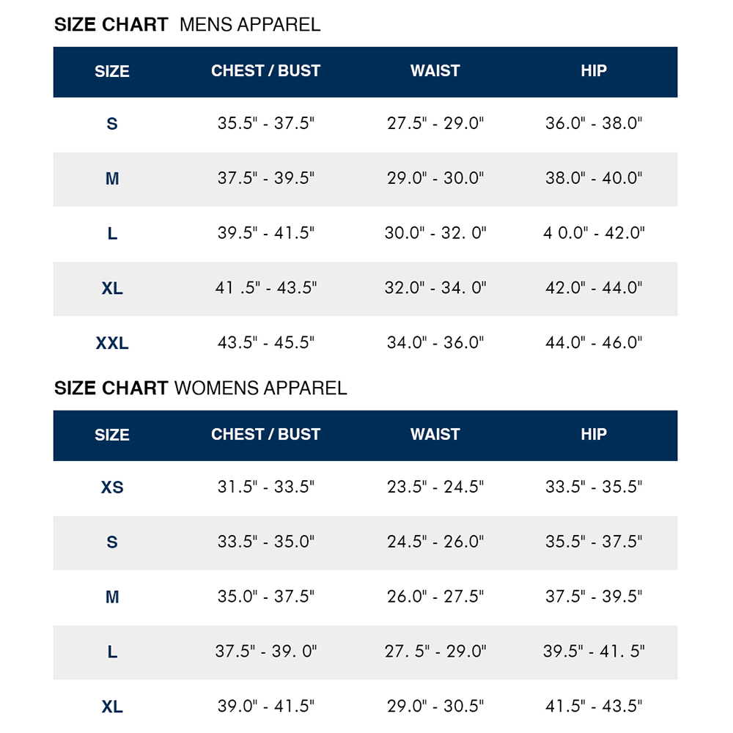This screenshot has height=733, width=733.
Task: Click the SIZE CHART WOMENS APPAREL title
Action: point(201,388)
